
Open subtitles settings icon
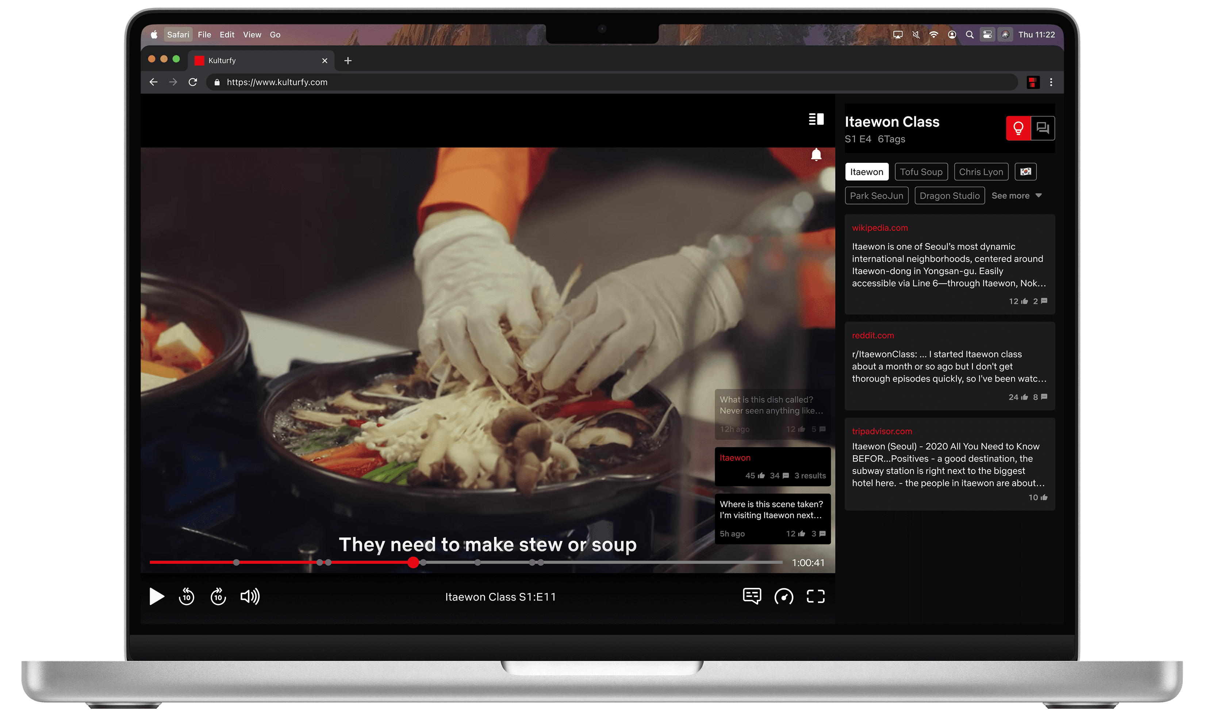click(x=752, y=596)
